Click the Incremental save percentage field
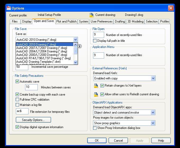The width and height of the screenshot is (180, 148). 22,67
